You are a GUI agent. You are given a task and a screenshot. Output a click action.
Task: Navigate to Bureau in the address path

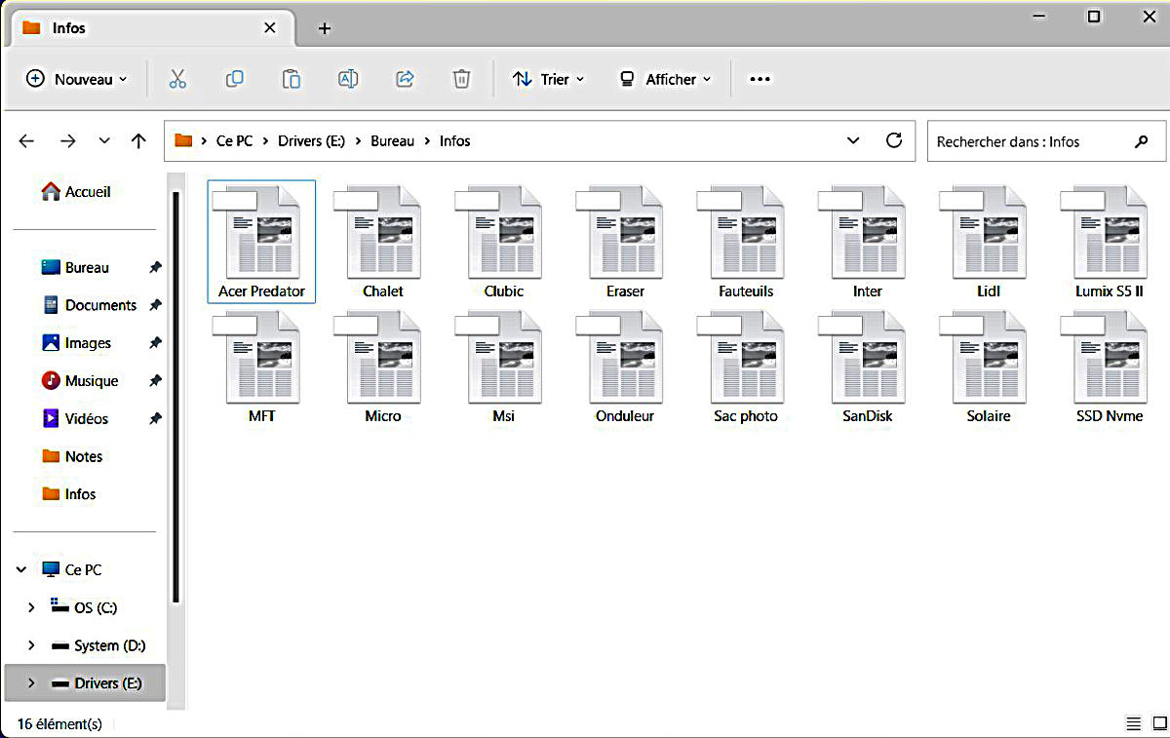[x=392, y=141]
